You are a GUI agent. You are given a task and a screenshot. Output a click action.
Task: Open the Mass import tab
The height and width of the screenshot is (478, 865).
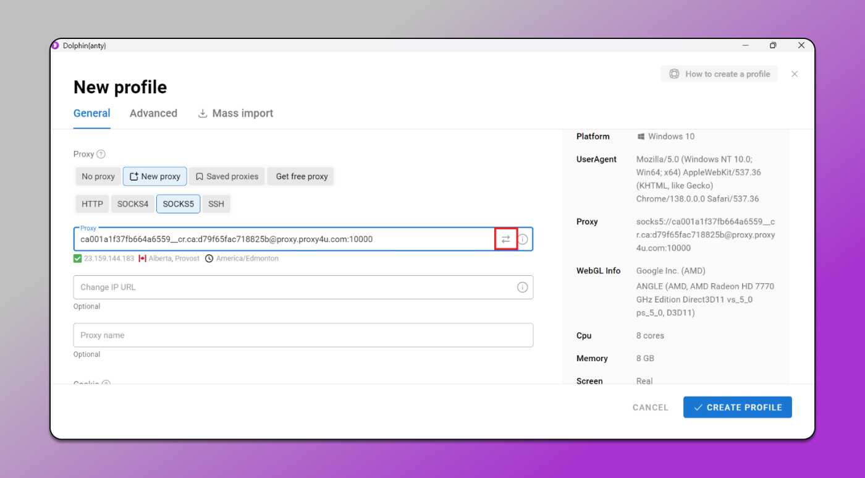pyautogui.click(x=235, y=113)
